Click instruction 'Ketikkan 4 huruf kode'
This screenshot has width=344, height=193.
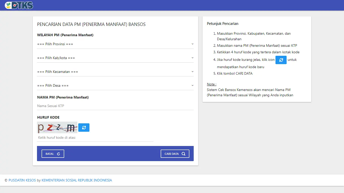click(258, 52)
